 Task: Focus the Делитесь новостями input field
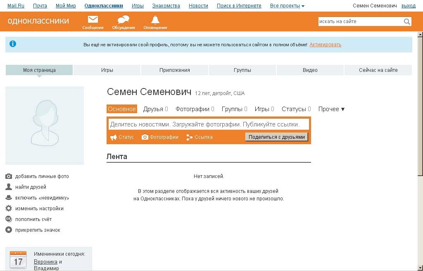209,124
